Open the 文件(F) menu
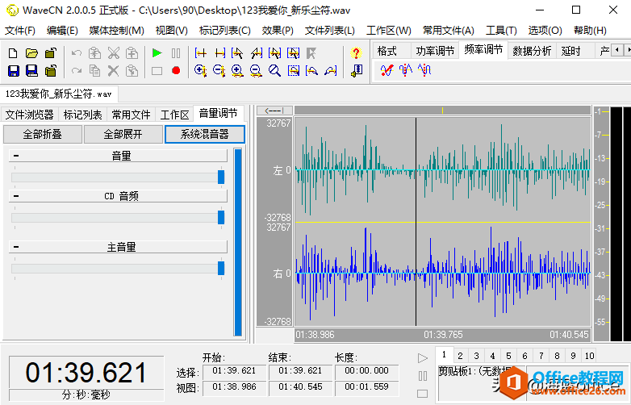 coord(19,31)
